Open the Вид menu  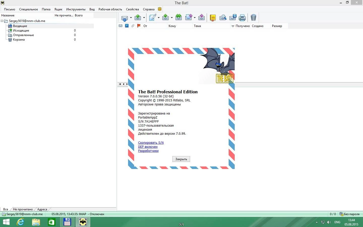[92, 9]
